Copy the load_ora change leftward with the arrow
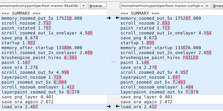The image size is (223, 111). coord(117,106)
